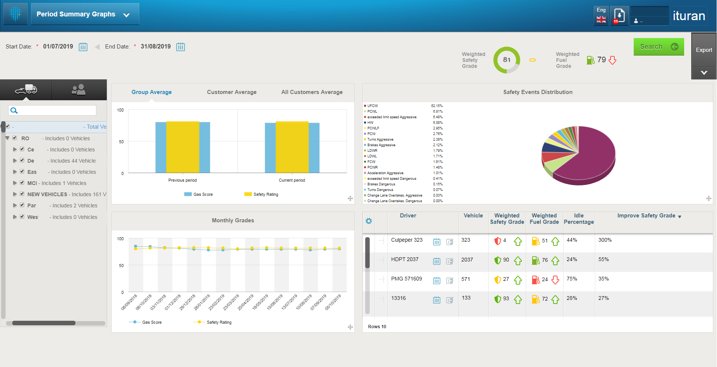Expand the Safety Events Distribution panel icon
The width and height of the screenshot is (717, 367).
tap(708, 198)
